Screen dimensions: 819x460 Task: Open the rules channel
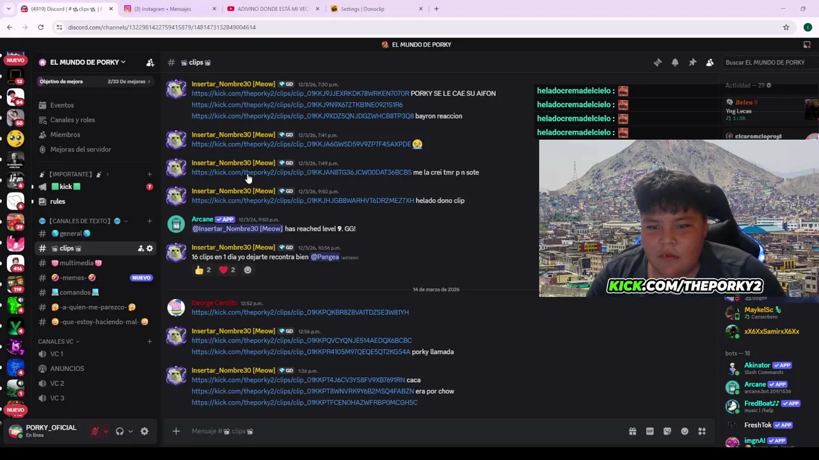tap(96, 201)
